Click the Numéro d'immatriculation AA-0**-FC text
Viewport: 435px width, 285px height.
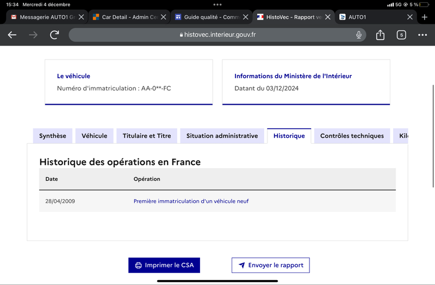(114, 88)
